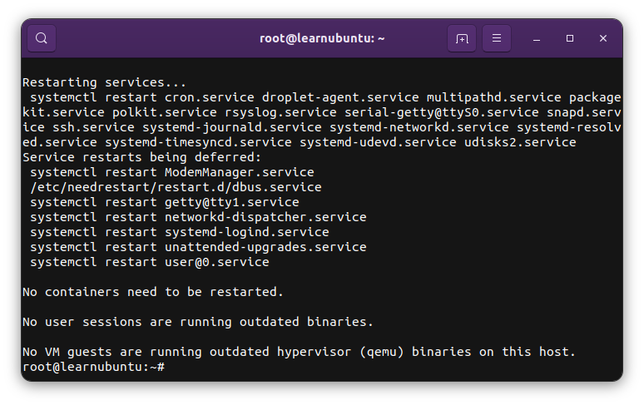Click 'No containers need to be restarted.'
This screenshot has width=644, height=405.
click(153, 292)
